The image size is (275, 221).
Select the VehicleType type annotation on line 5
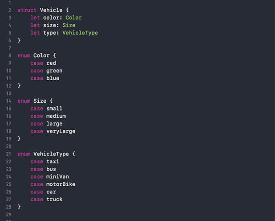[80, 33]
